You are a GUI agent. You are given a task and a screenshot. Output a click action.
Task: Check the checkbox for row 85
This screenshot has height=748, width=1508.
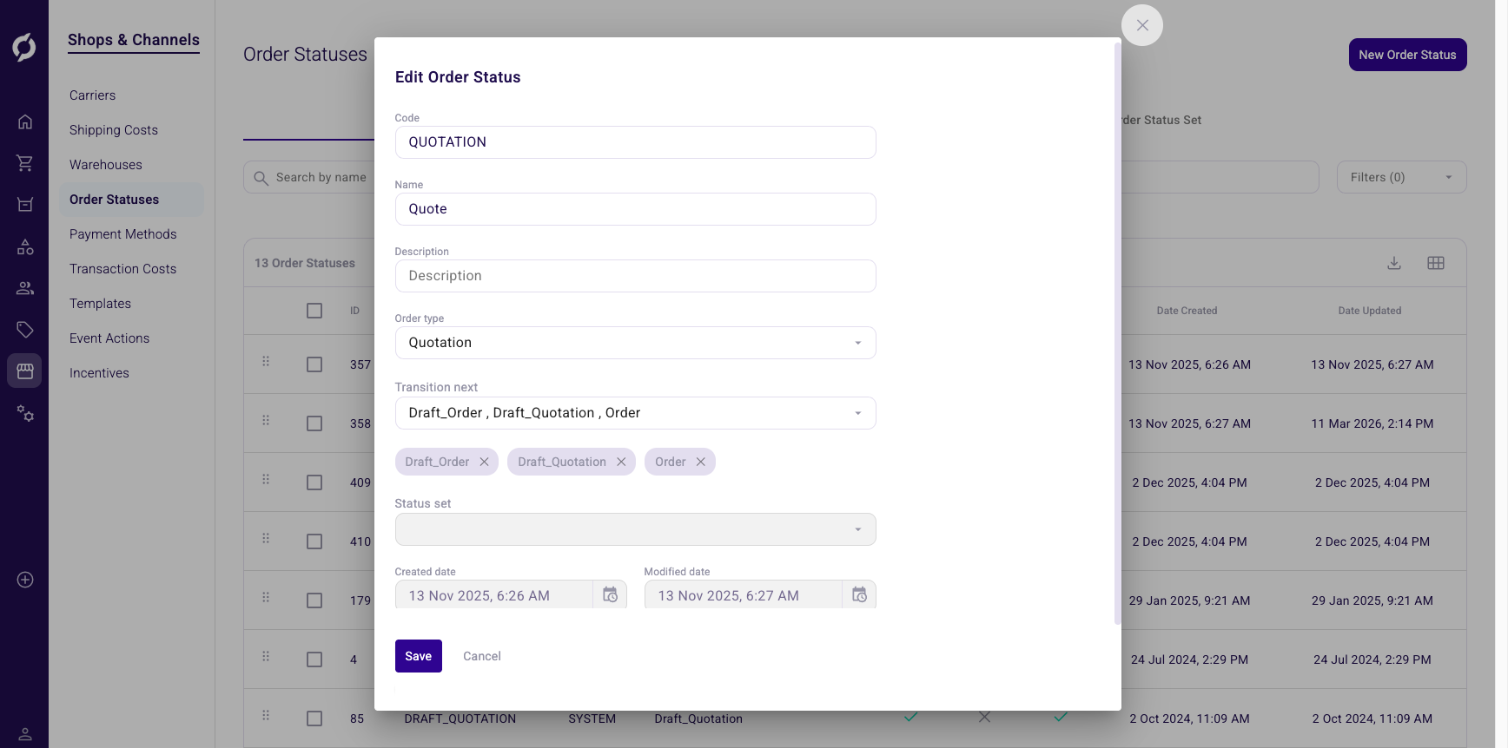[314, 718]
